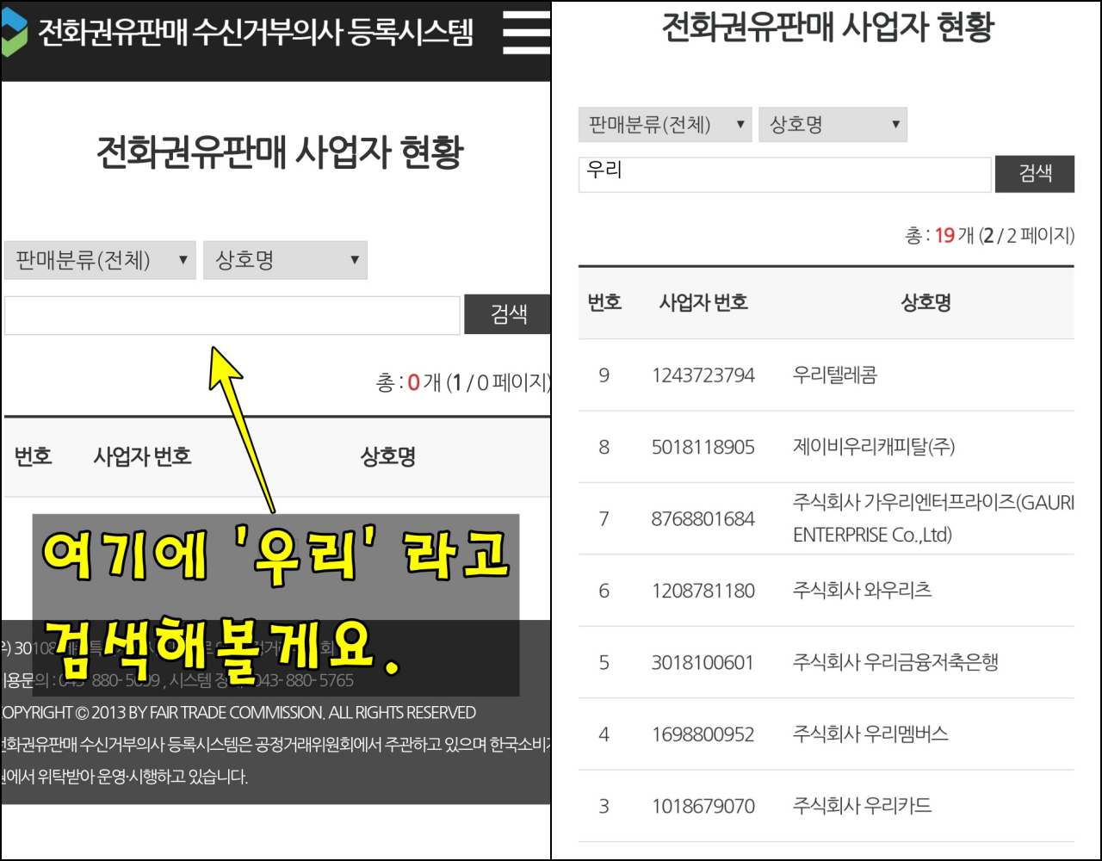This screenshot has height=861, width=1102.
Task: Open the 판매분류(전체) dropdown in the right panel
Action: pyautogui.click(x=665, y=125)
